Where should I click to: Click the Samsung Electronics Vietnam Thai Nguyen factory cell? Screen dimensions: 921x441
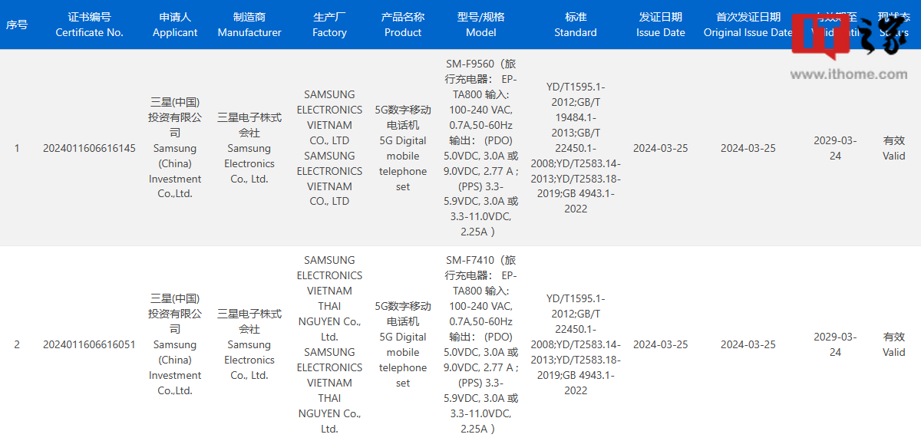click(329, 344)
